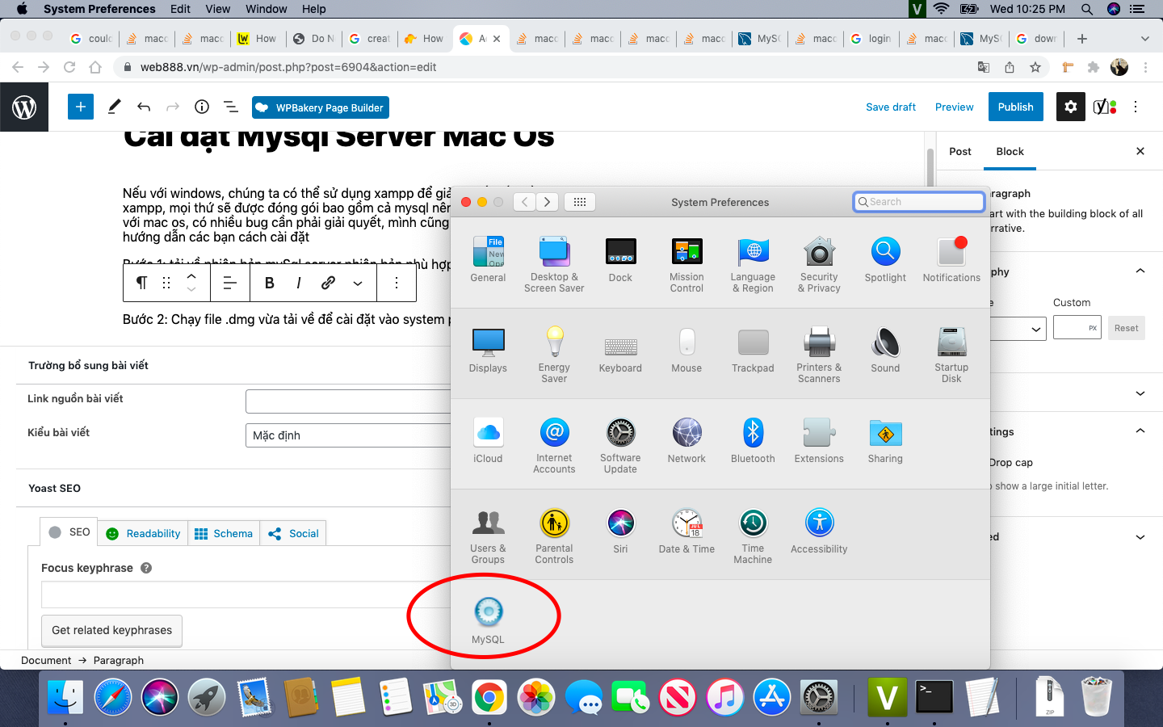Open Internet Accounts preferences
The width and height of the screenshot is (1163, 727).
click(x=554, y=445)
